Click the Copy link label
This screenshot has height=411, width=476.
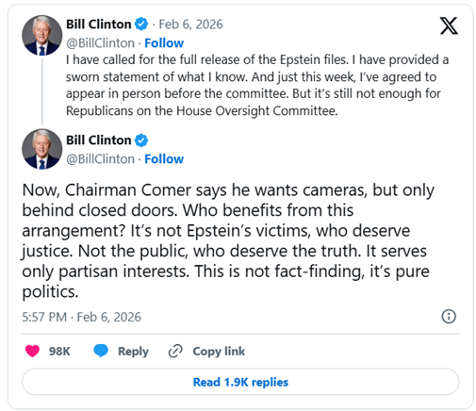coord(219,352)
